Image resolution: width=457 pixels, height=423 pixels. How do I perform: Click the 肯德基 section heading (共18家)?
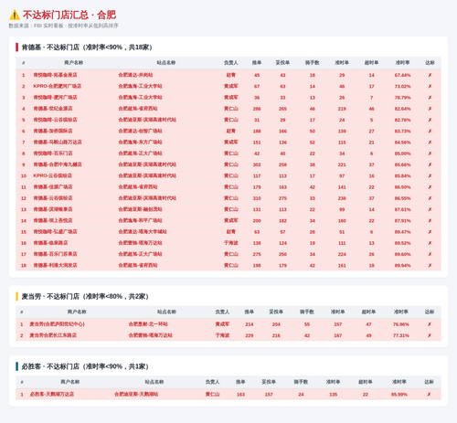coord(87,48)
